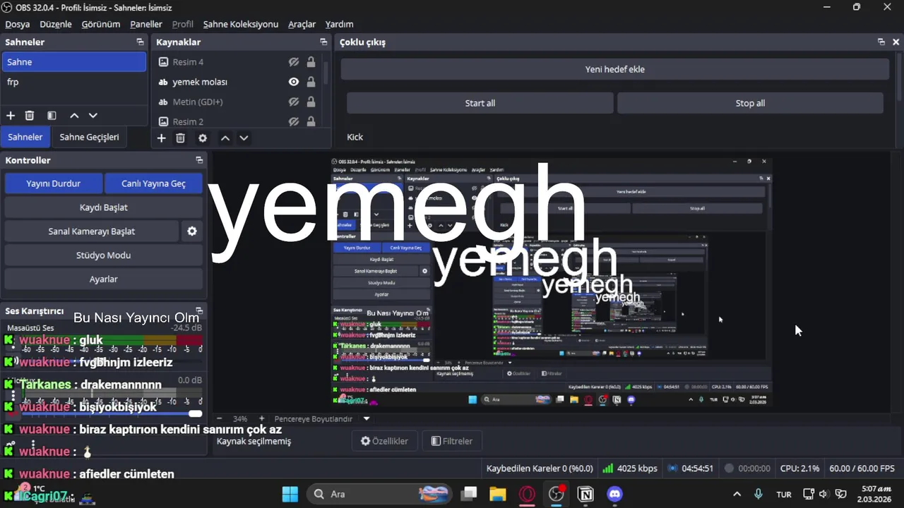This screenshot has width=904, height=508.
Task: Show the Metin (GDI+) source via eye icon
Action: (x=294, y=102)
